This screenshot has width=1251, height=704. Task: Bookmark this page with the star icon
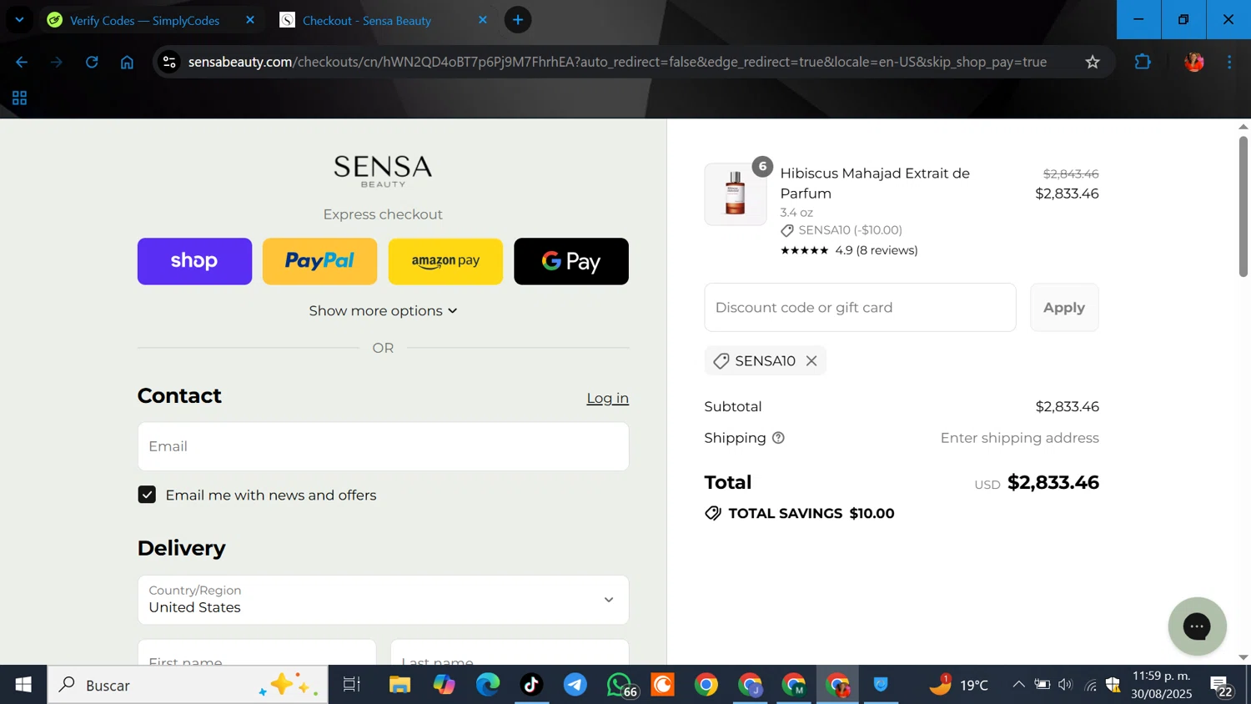tap(1093, 62)
